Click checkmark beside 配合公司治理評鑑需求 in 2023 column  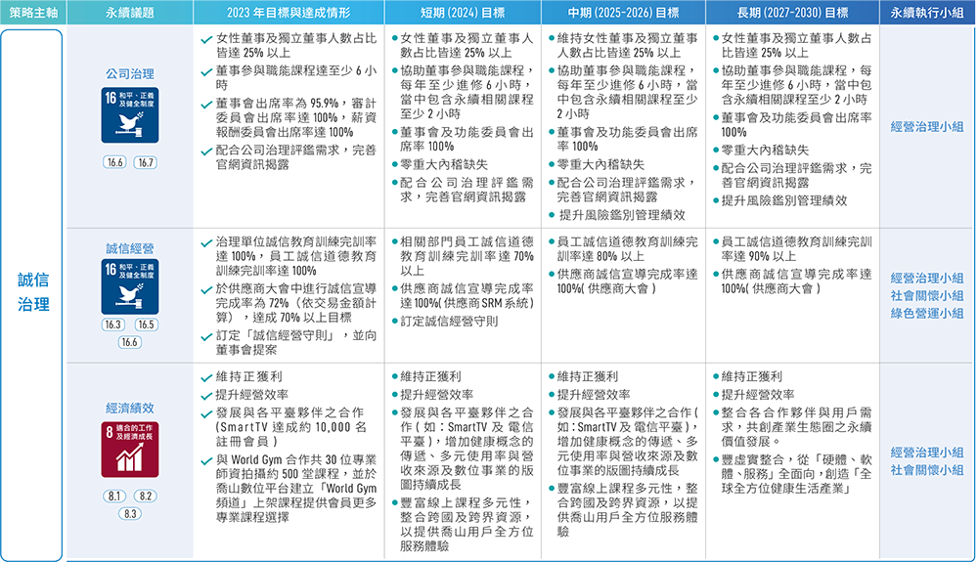(x=206, y=151)
